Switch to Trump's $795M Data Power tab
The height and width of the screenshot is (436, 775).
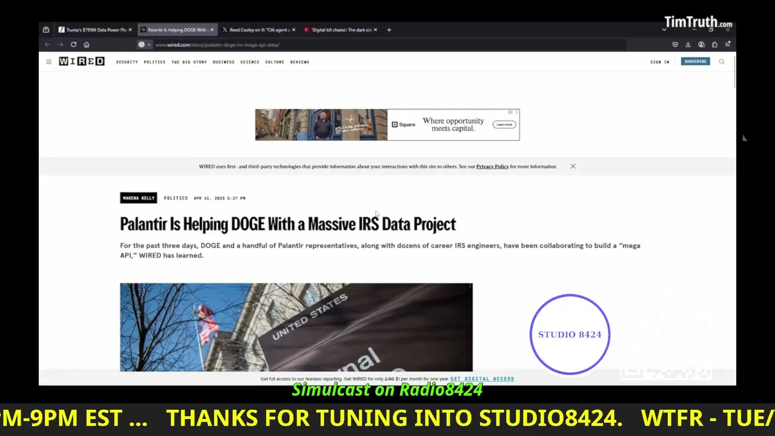tap(96, 30)
